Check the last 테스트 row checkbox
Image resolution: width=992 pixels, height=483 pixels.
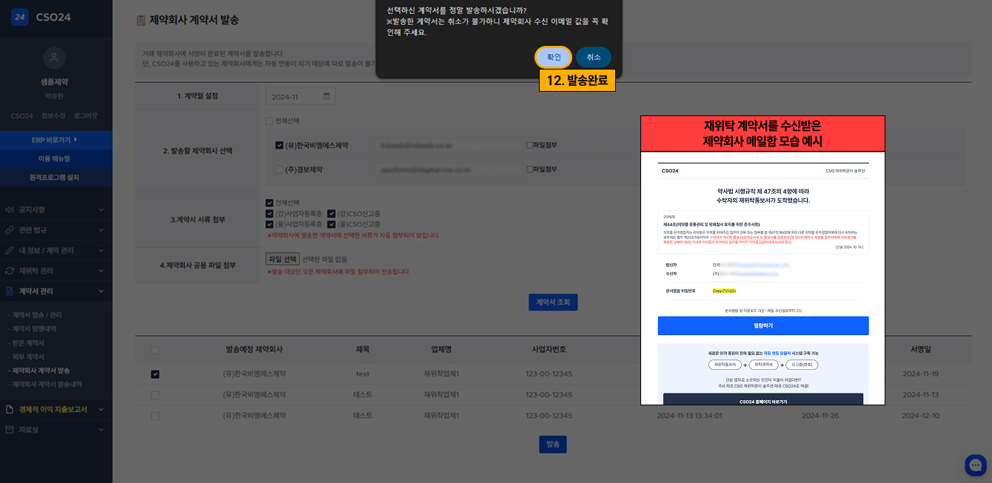point(155,416)
